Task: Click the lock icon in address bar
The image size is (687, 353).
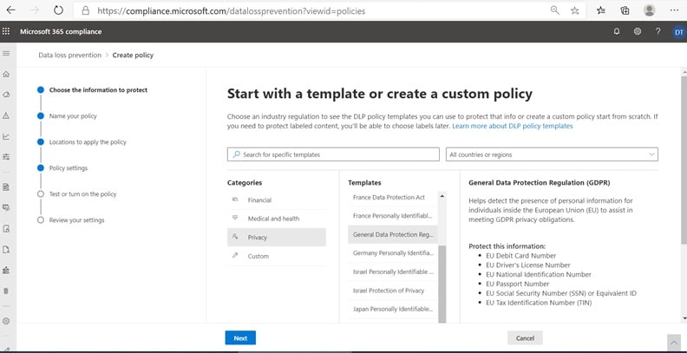Action: coord(85,10)
